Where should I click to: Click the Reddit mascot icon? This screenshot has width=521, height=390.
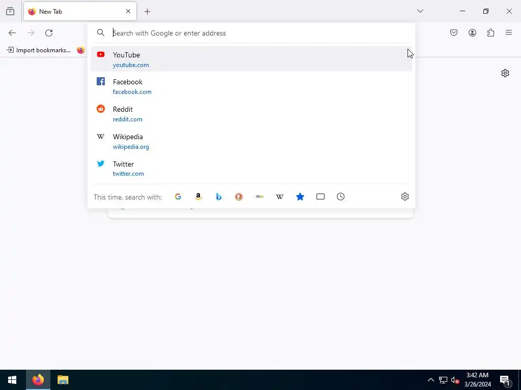(101, 109)
